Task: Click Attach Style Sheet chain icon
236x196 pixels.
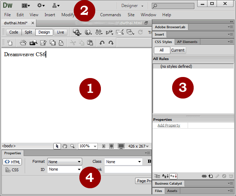Action: click(x=204, y=176)
